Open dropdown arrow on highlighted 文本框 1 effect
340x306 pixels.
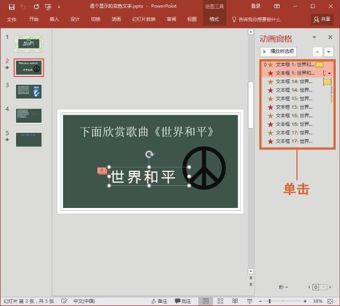[x=330, y=73]
